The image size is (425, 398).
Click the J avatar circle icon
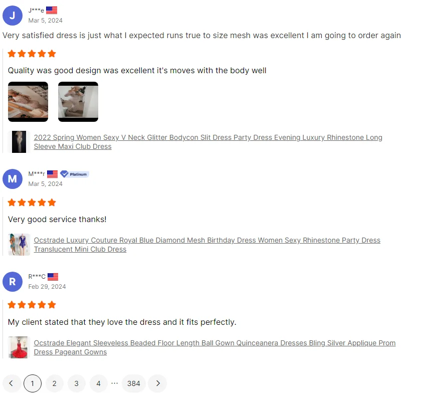point(13,16)
